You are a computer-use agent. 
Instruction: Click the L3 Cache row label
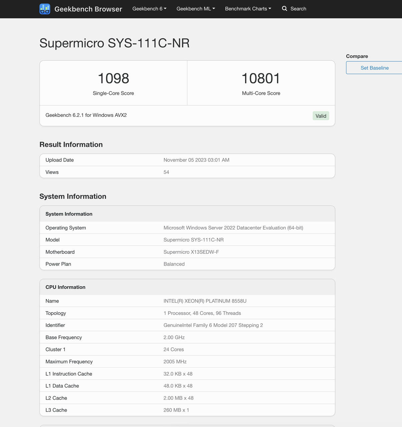56,410
